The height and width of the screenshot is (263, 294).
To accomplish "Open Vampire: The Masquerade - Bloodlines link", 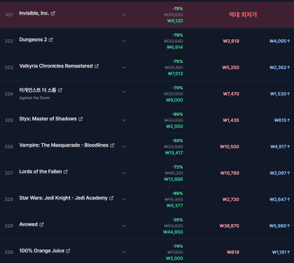I will (x=64, y=145).
